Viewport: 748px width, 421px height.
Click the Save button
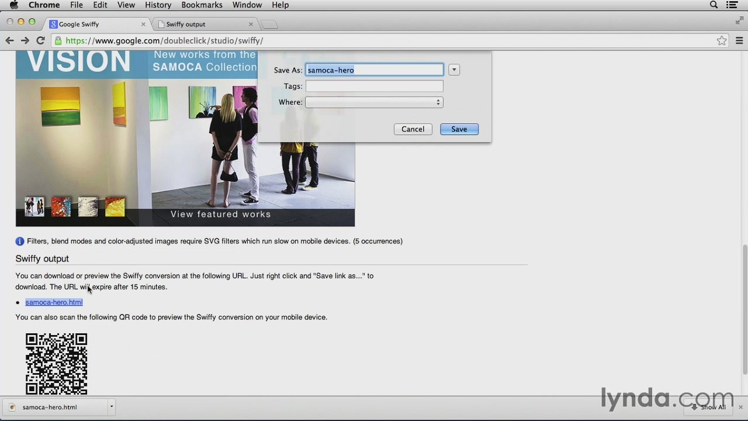tap(459, 129)
